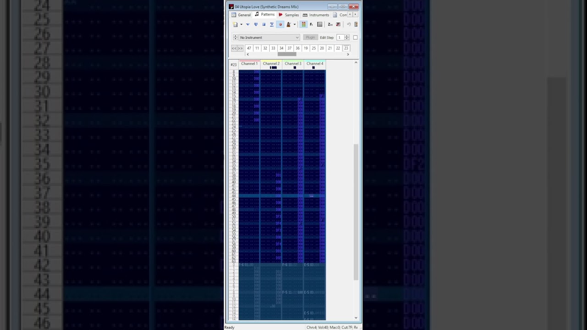This screenshot has height=330, width=587.
Task: Click the Undo arrow icon
Action: [349, 24]
